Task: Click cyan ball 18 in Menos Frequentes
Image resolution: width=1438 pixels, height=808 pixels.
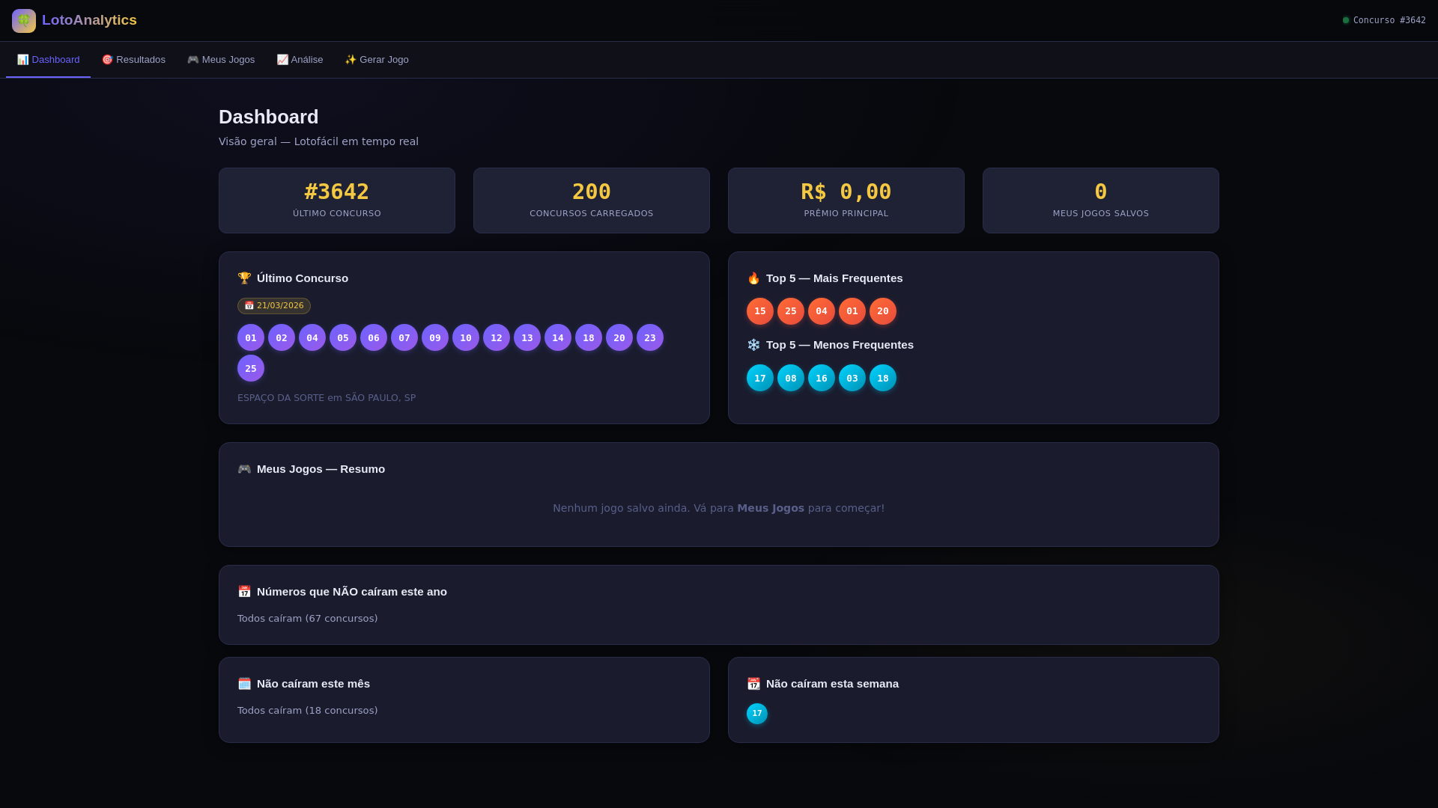Action: (x=883, y=378)
